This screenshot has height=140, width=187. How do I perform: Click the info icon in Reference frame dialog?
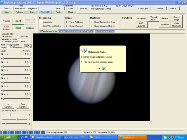pyautogui.click(x=84, y=50)
